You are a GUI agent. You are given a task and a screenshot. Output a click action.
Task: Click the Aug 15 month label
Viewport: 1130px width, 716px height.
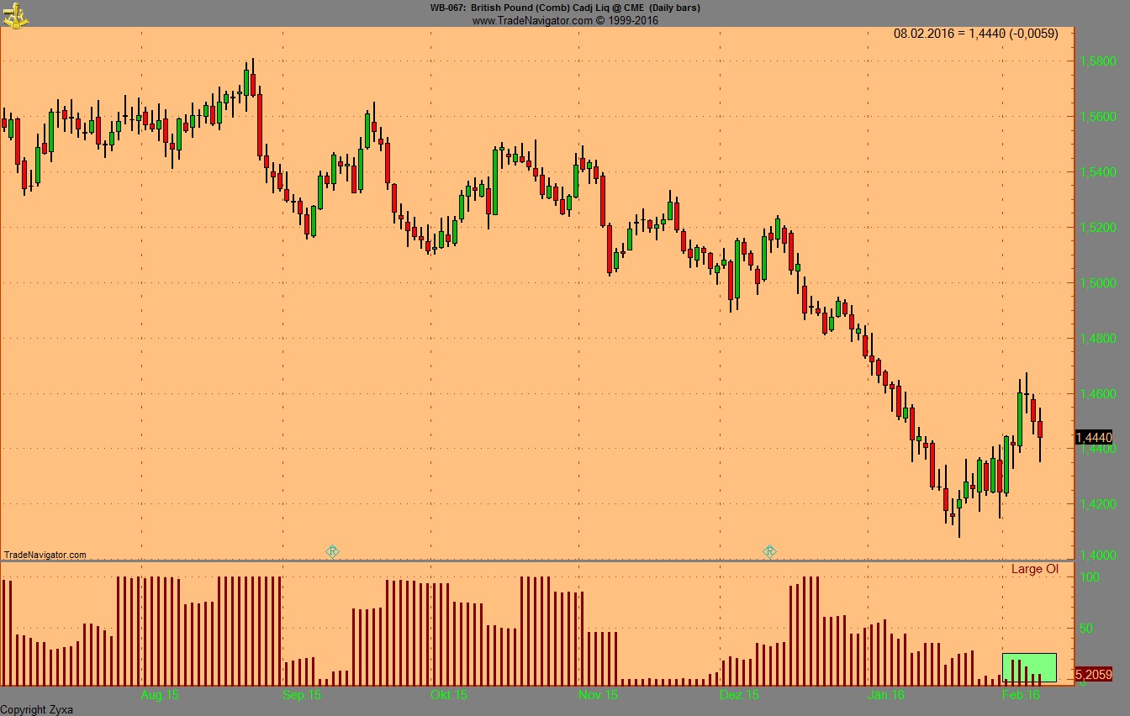tap(160, 695)
